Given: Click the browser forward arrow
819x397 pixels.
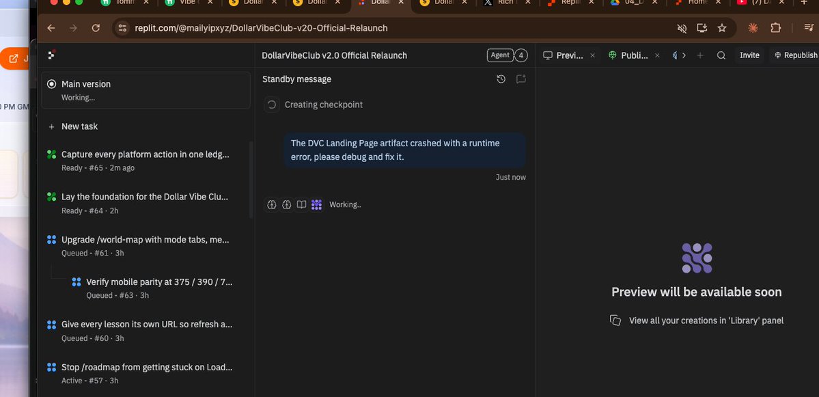Looking at the screenshot, I should click(73, 28).
